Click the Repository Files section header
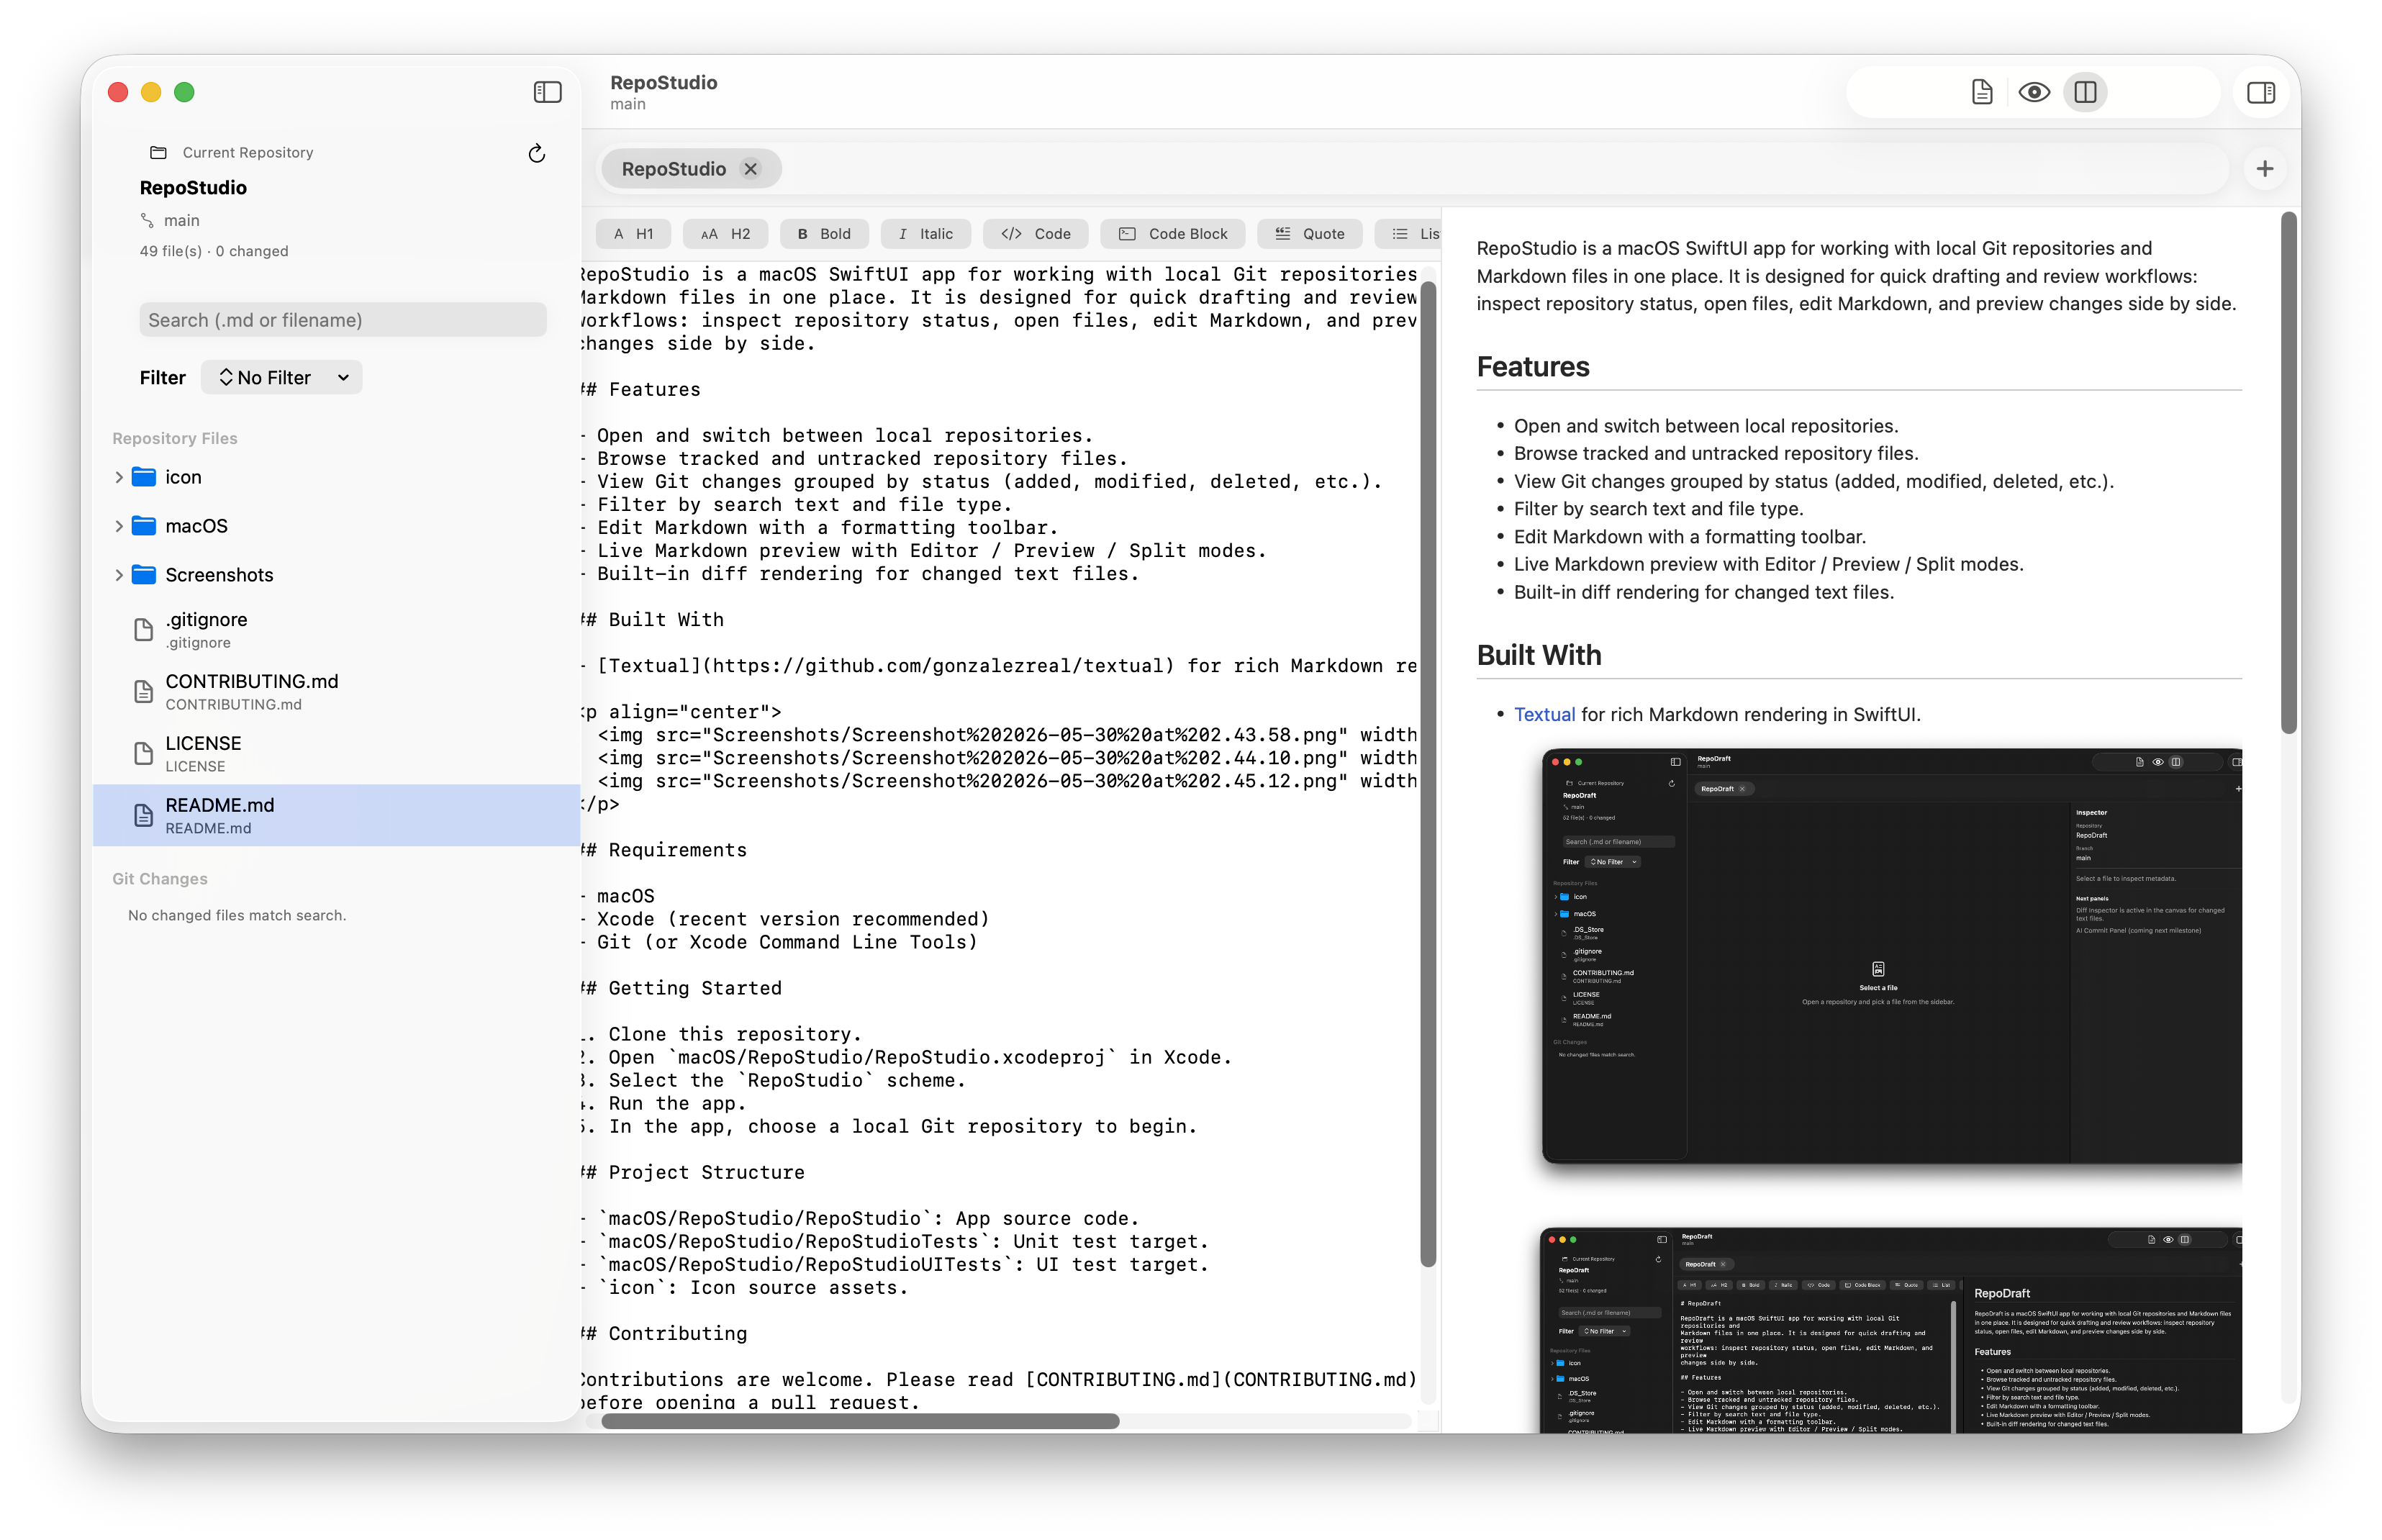The width and height of the screenshot is (2382, 1540). coord(175,438)
